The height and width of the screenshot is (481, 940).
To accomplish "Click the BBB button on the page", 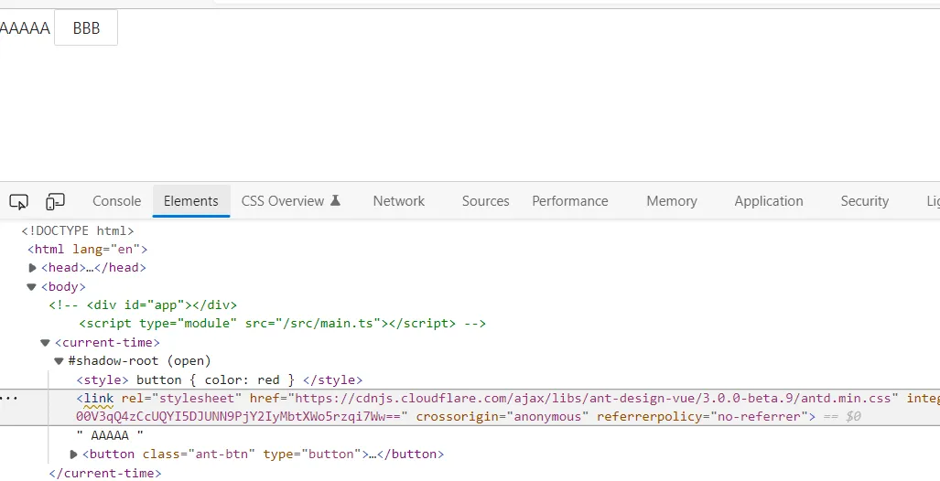I will click(x=86, y=27).
